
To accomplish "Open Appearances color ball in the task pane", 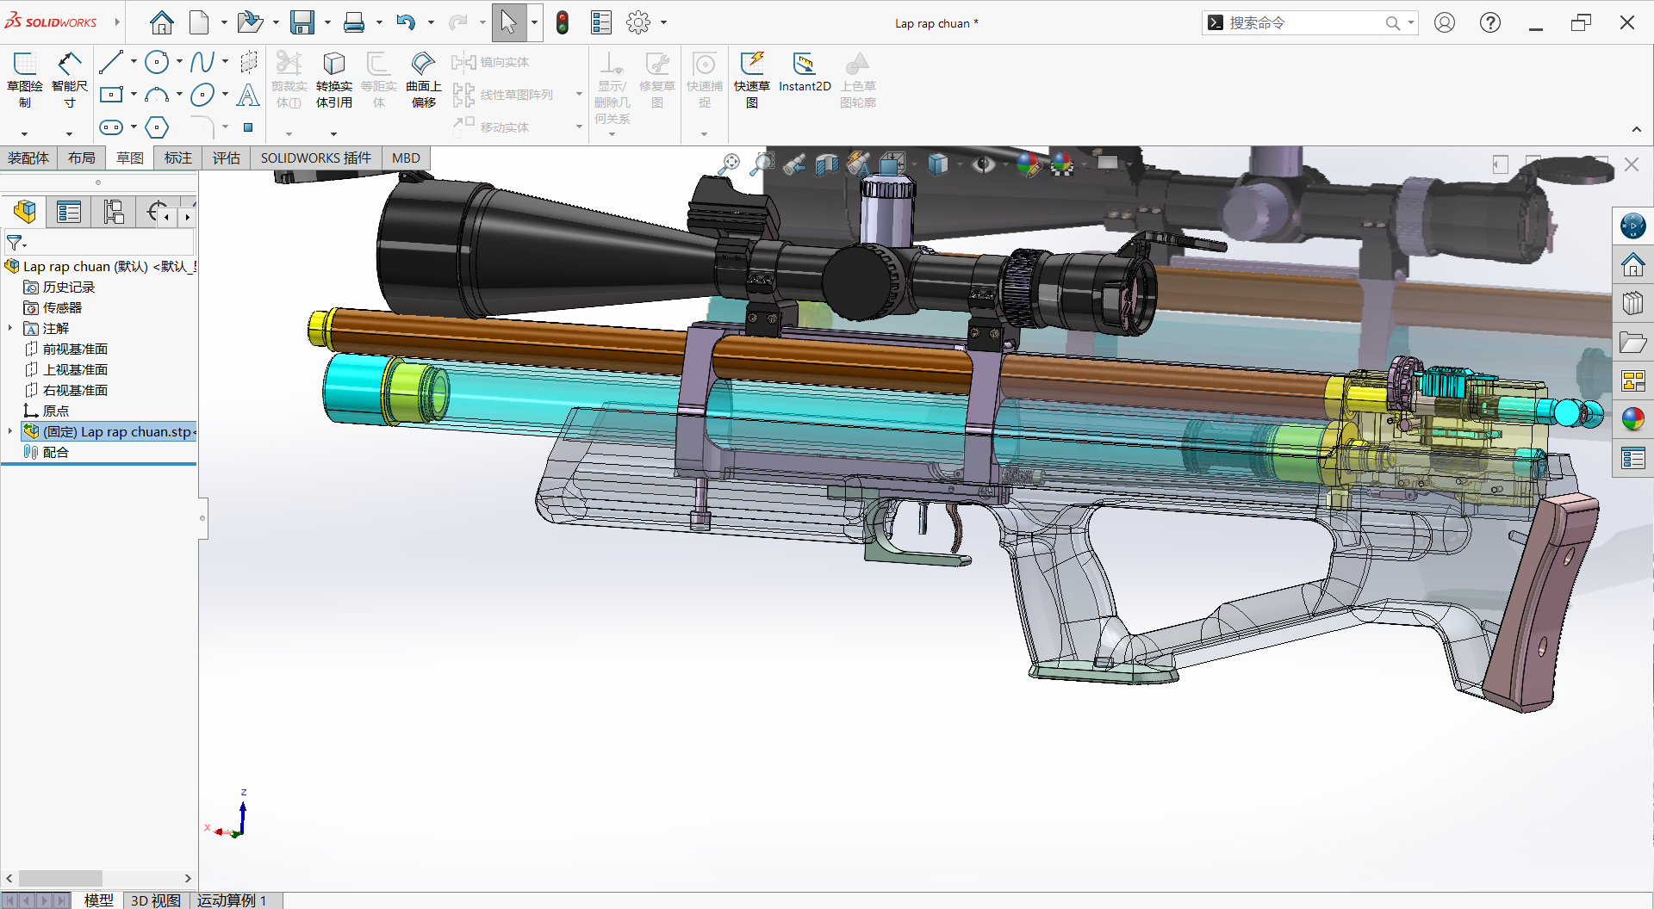I will tap(1632, 419).
